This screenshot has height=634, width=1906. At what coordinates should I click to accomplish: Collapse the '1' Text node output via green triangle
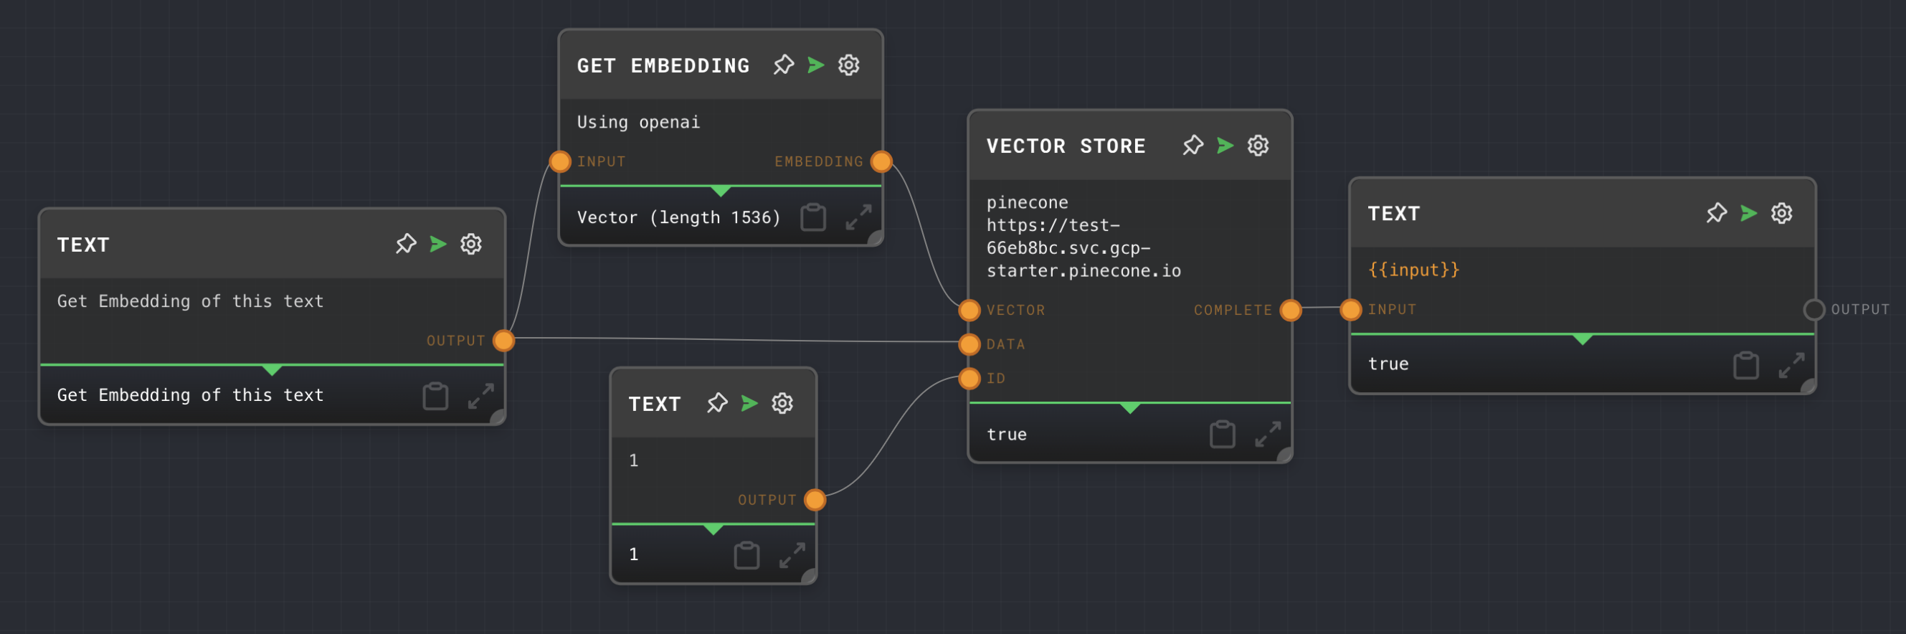tap(713, 529)
